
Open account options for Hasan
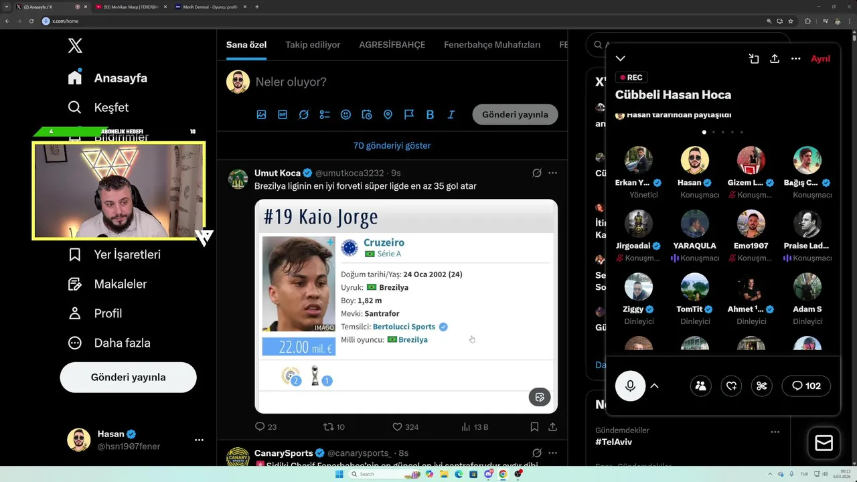pos(199,440)
